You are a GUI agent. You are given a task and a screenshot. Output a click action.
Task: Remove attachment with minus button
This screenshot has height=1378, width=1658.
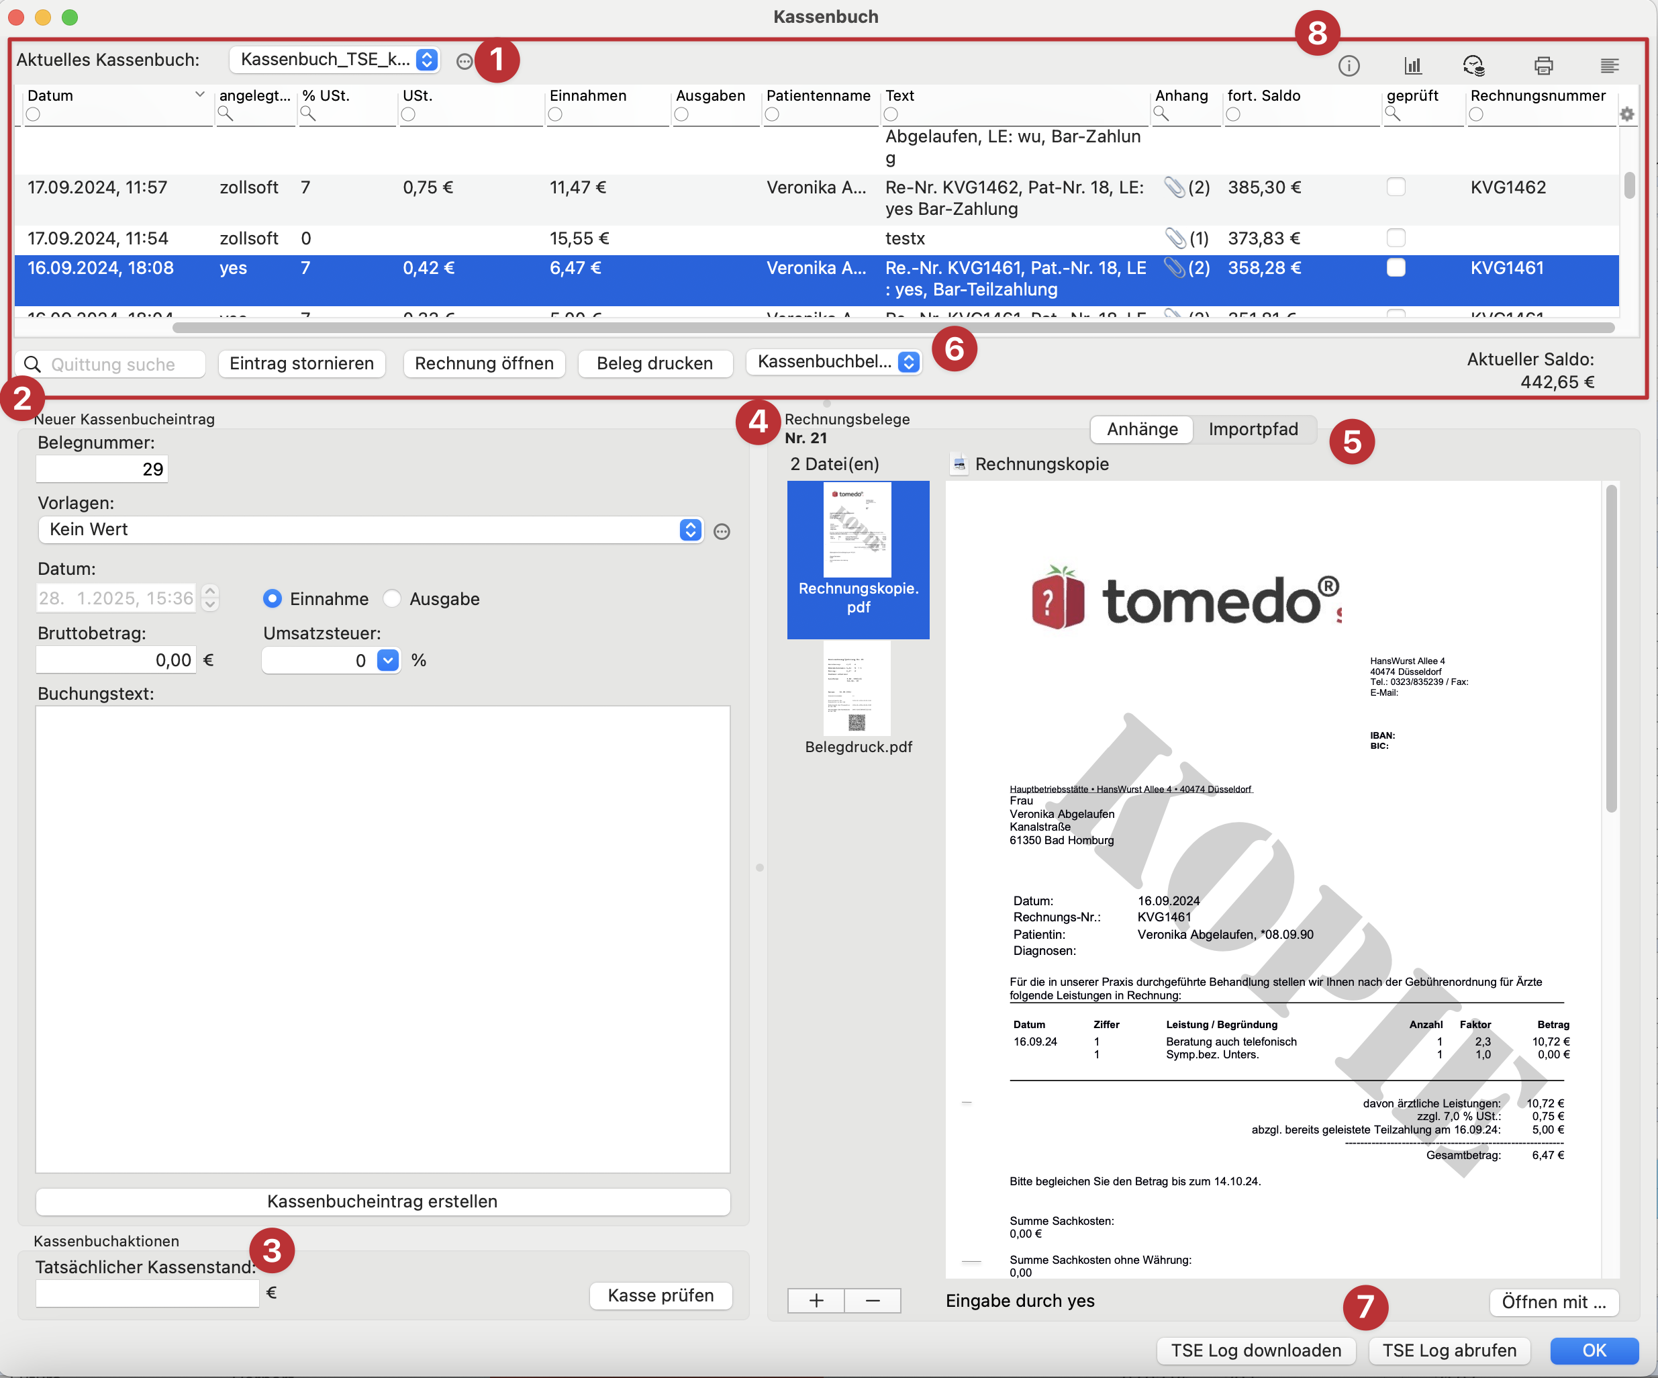[873, 1301]
